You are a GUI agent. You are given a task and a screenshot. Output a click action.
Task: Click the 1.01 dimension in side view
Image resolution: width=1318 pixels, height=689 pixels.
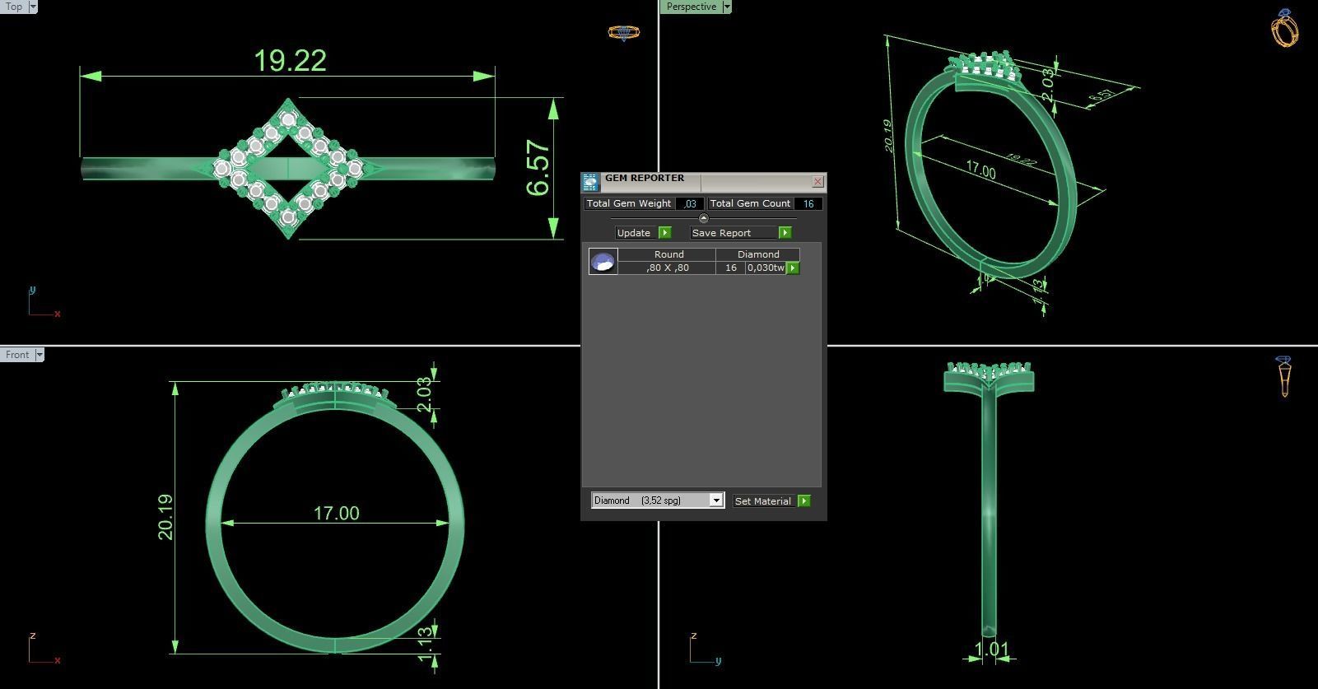(x=991, y=649)
